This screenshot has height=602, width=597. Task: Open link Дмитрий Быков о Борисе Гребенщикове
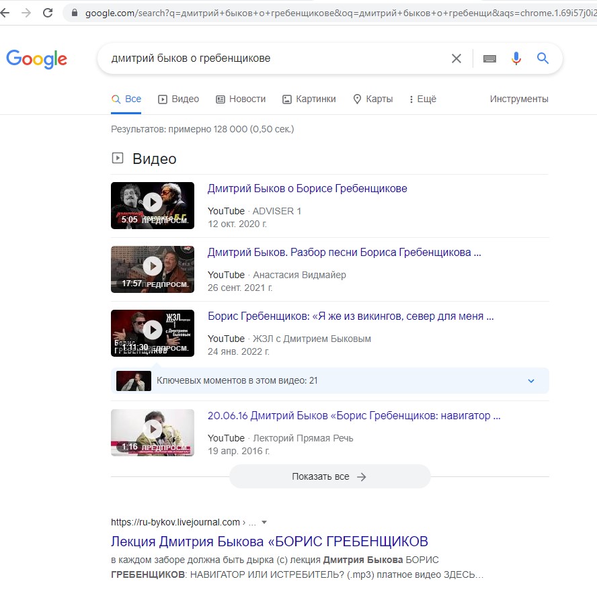(x=307, y=189)
